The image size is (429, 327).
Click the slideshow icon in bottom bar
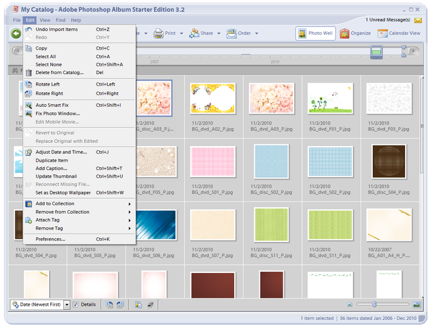(x=150, y=304)
